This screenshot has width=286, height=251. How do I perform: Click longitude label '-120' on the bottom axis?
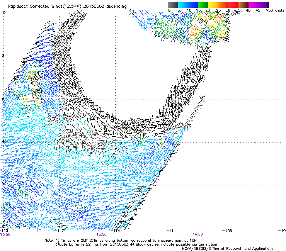4,231
